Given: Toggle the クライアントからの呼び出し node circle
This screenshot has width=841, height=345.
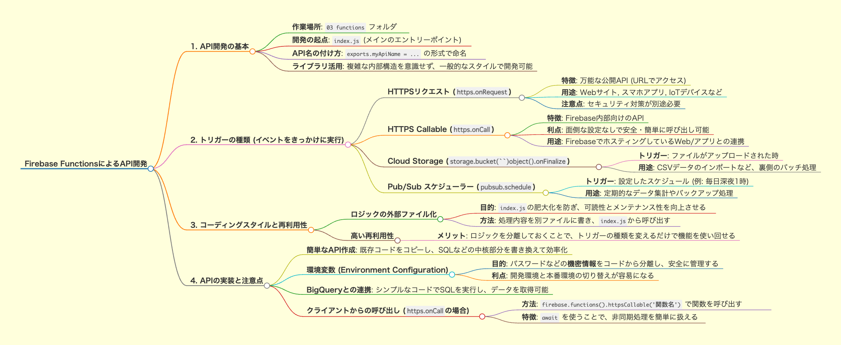Looking at the screenshot, I should [x=482, y=316].
